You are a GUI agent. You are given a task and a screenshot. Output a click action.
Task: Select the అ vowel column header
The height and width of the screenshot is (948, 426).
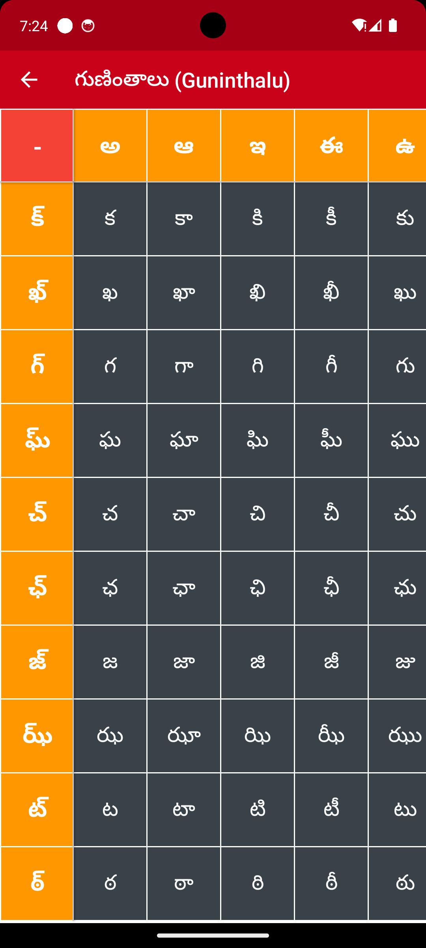tap(110, 146)
